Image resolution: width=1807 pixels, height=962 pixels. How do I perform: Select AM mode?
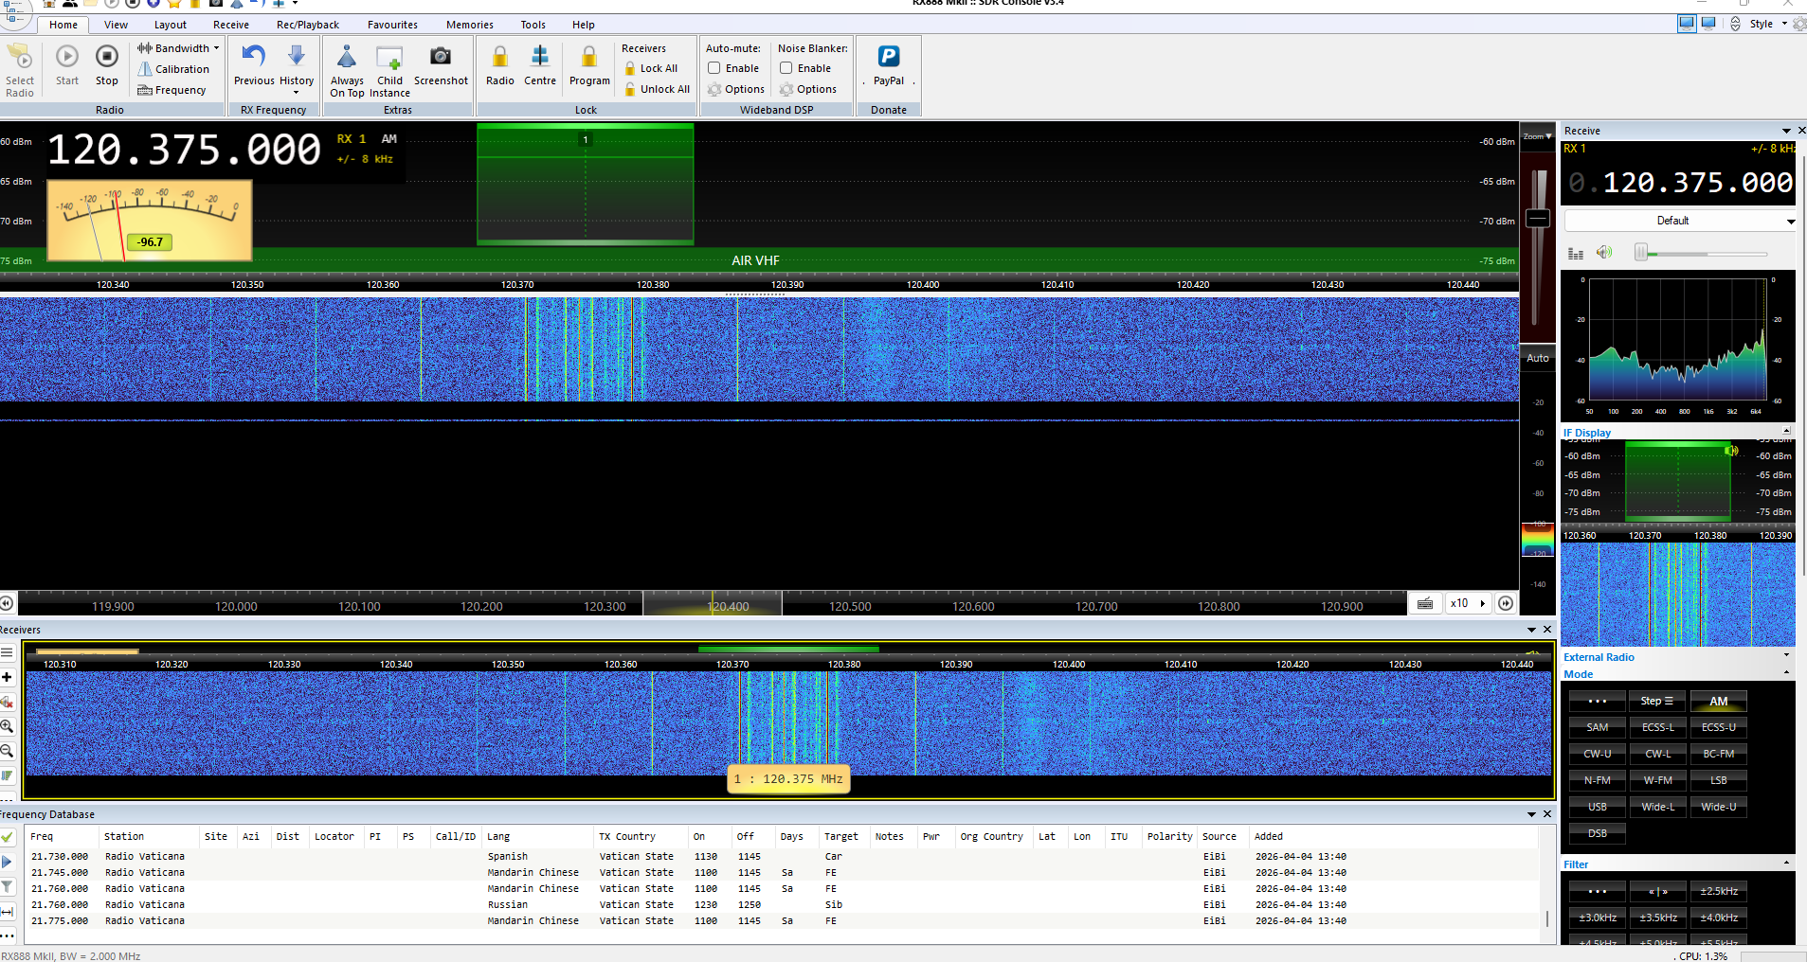click(x=1719, y=701)
